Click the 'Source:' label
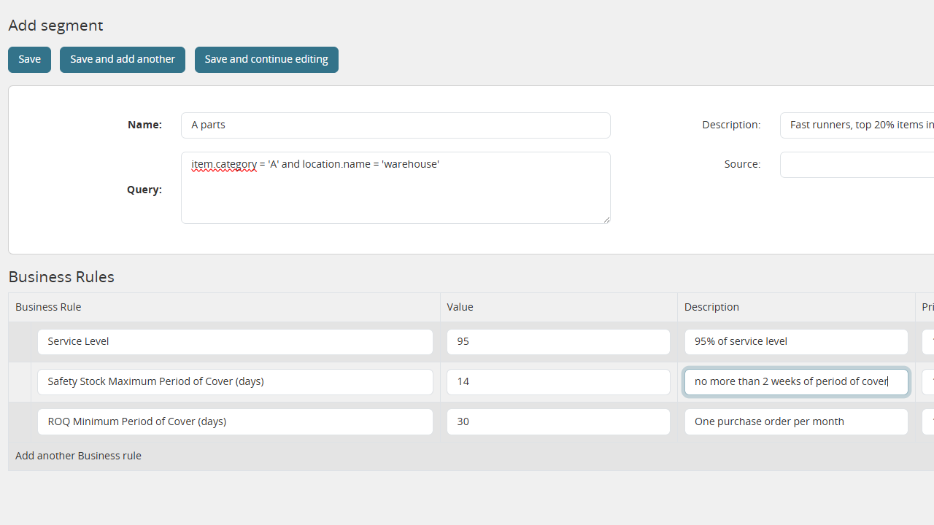The width and height of the screenshot is (934, 525). [x=742, y=164]
